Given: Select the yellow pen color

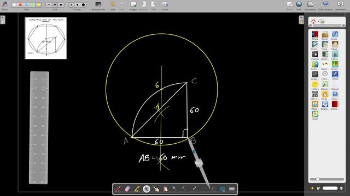Looking at the screenshot, I should 38,5.
